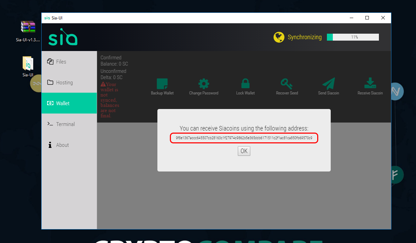The height and width of the screenshot is (243, 416).
Task: Close the Sia-UI window
Action: [383, 18]
